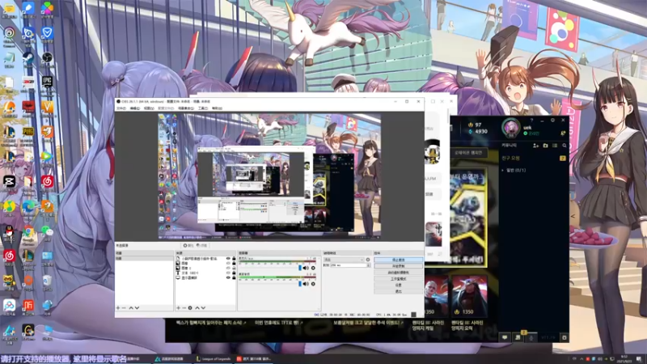The width and height of the screenshot is (647, 364).
Task: Move the selected source up
Action: click(x=197, y=308)
